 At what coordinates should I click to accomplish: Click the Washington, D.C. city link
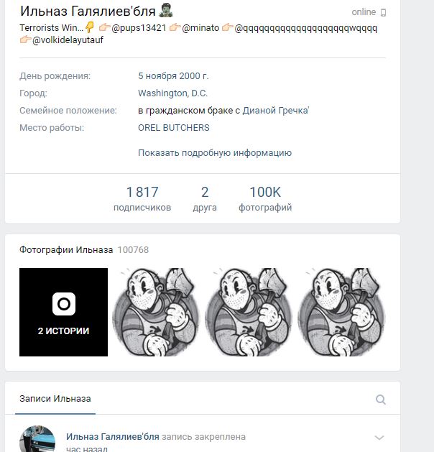172,93
